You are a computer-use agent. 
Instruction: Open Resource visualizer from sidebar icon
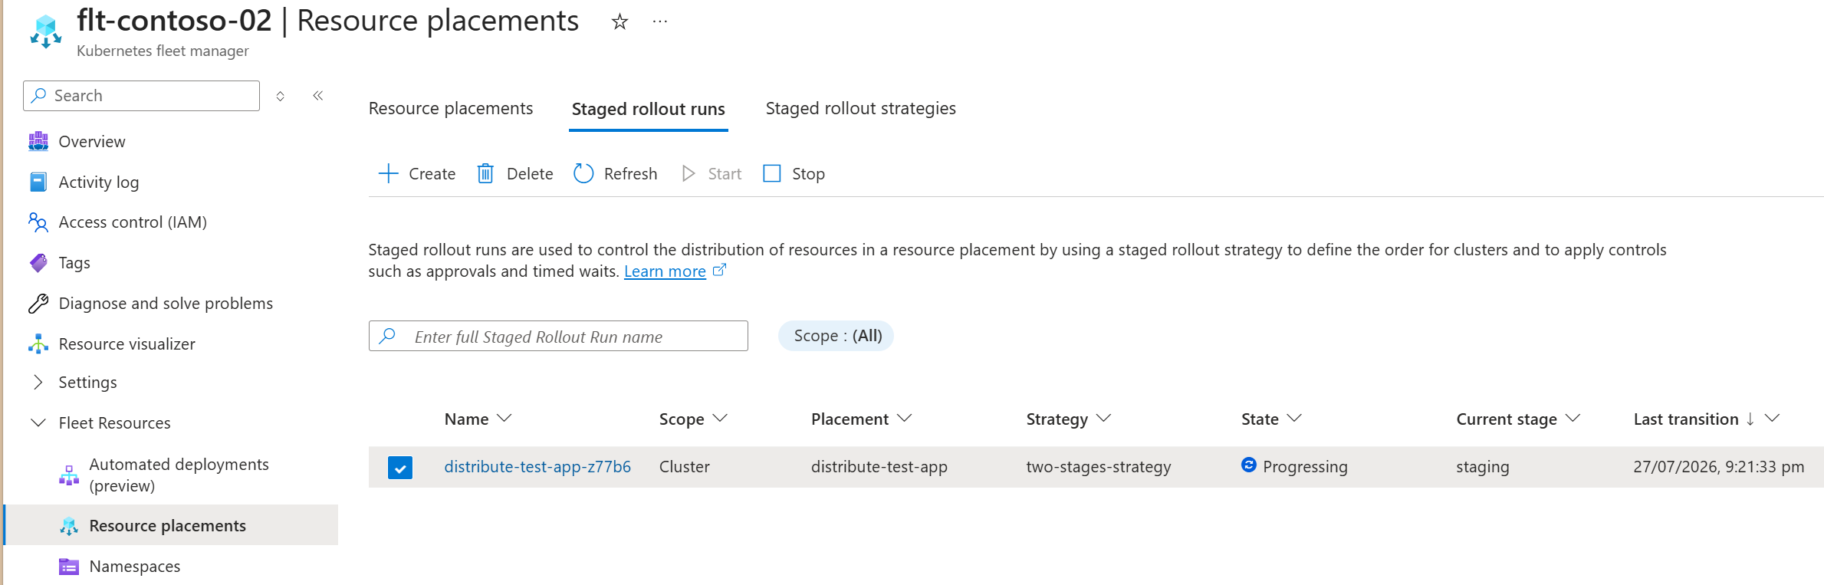coord(38,344)
